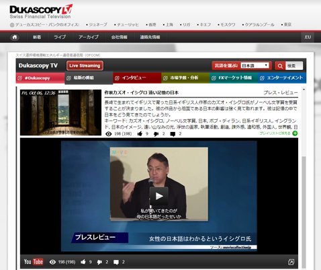Open the アーカイブ menu item
The height and width of the screenshot is (270, 321).
coord(89,37)
